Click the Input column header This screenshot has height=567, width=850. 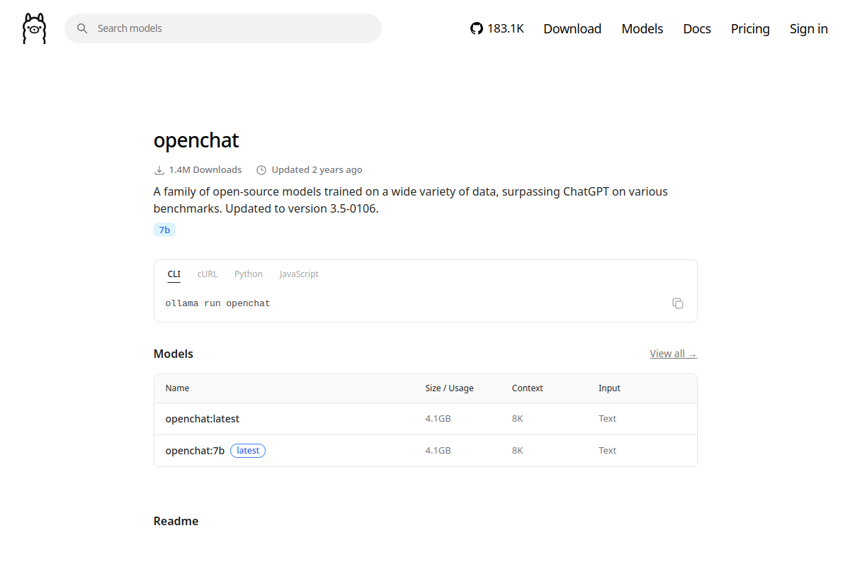coord(609,388)
